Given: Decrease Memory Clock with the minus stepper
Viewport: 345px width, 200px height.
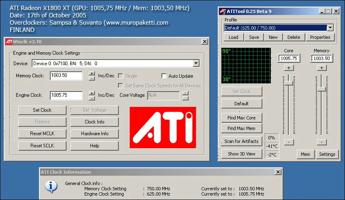Looking at the screenshot, I should (x=92, y=78).
